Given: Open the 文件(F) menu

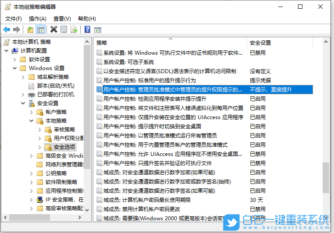Looking at the screenshot, I should pyautogui.click(x=14, y=19).
